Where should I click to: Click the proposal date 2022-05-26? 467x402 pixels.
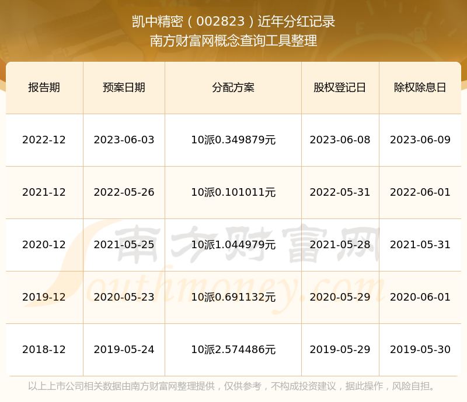point(124,192)
